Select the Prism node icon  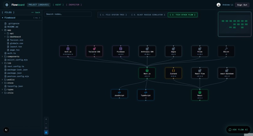pyautogui.click(x=200, y=49)
